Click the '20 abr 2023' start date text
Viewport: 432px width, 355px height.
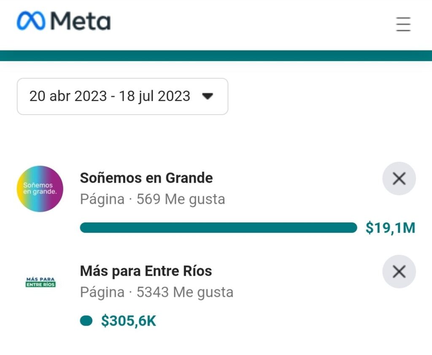pyautogui.click(x=68, y=96)
